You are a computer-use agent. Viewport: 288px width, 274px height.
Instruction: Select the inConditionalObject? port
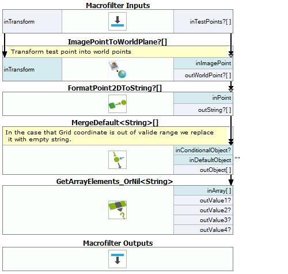point(203,150)
